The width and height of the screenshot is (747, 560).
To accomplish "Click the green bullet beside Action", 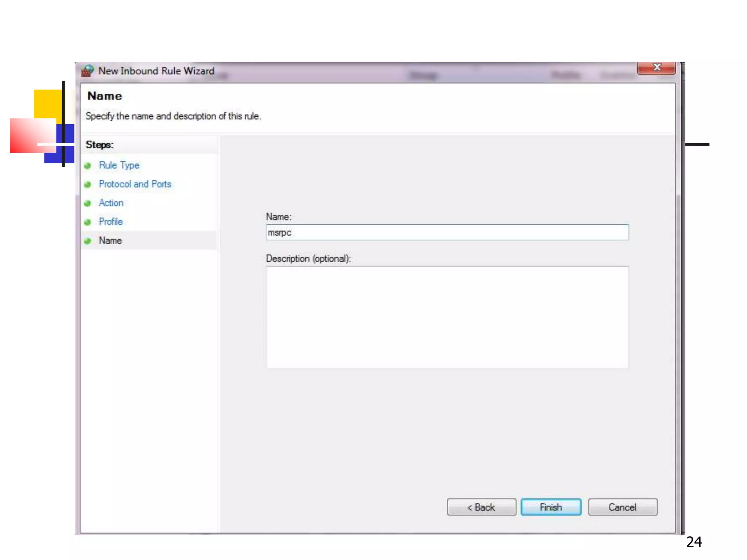I will click(87, 203).
